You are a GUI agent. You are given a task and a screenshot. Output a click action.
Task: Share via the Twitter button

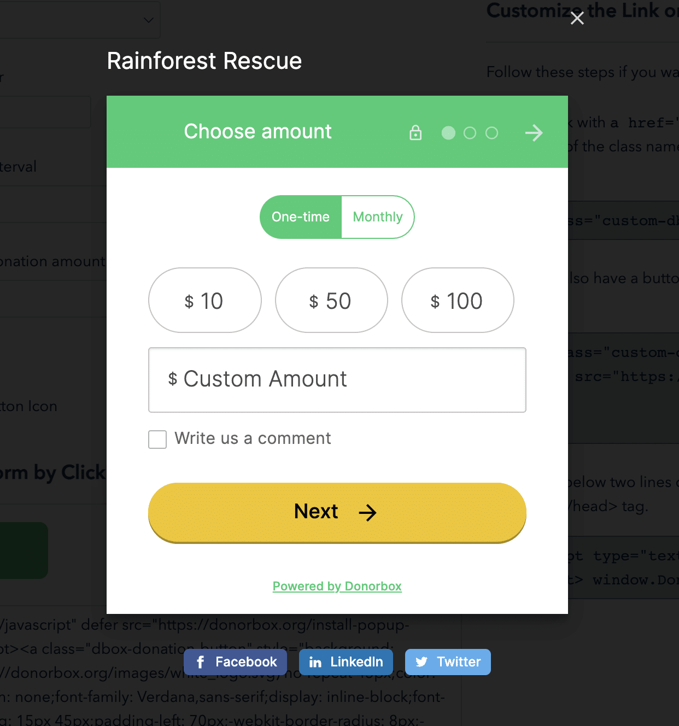point(448,662)
